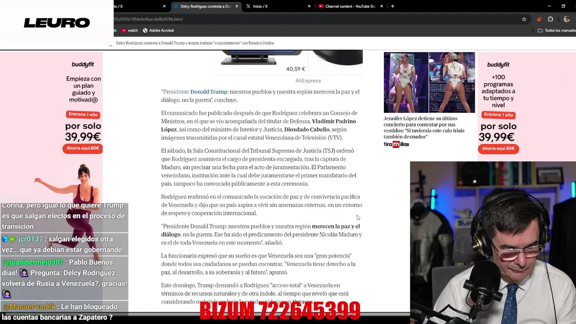Open the Jennifer López detiene su último concierto headline

tap(424, 127)
